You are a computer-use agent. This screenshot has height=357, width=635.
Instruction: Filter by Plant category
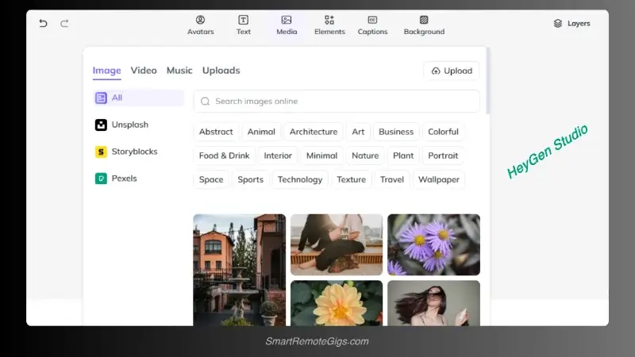click(x=403, y=155)
